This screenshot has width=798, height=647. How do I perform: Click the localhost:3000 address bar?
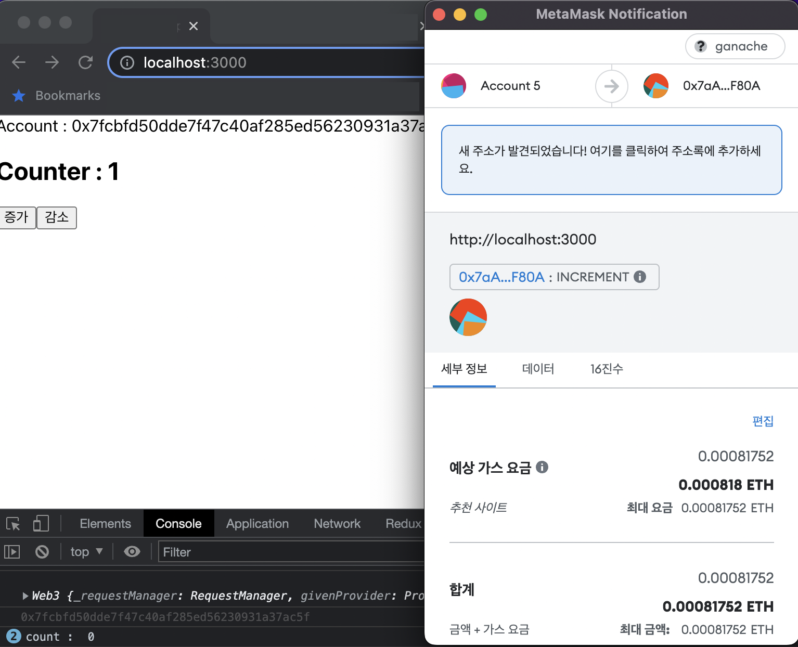(266, 62)
